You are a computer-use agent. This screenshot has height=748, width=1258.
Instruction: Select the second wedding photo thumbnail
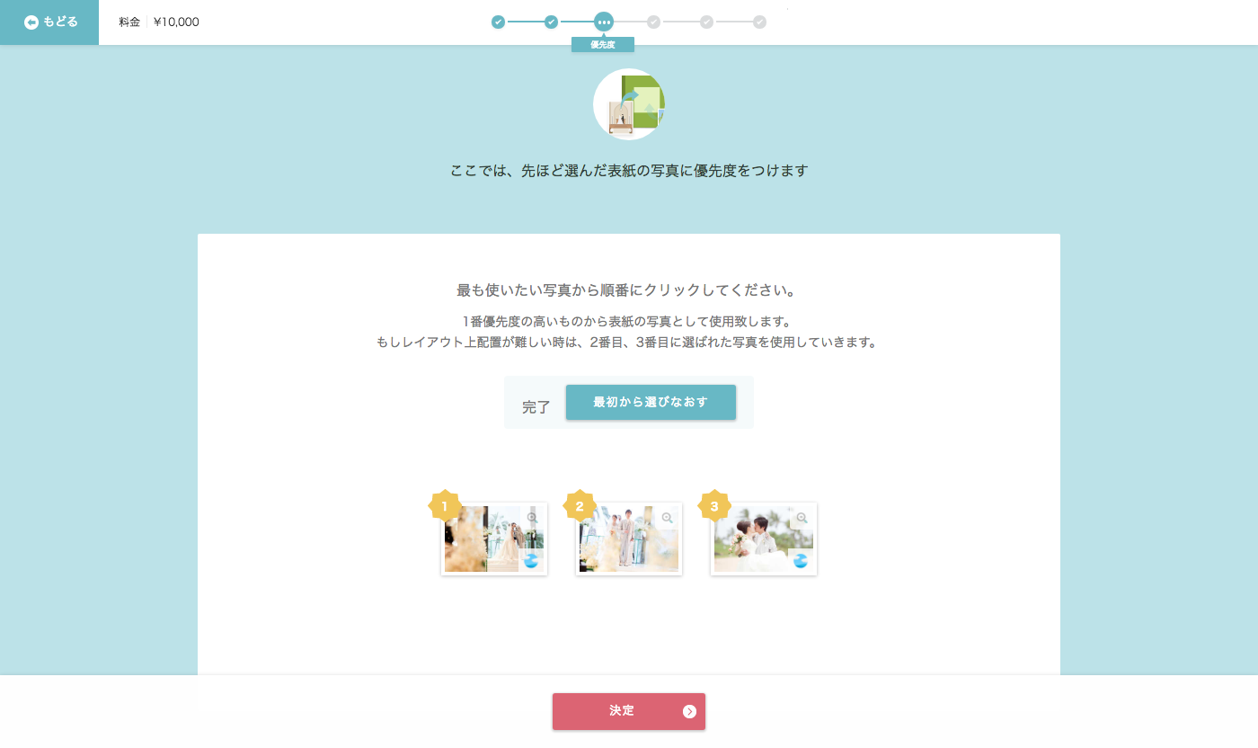point(629,539)
